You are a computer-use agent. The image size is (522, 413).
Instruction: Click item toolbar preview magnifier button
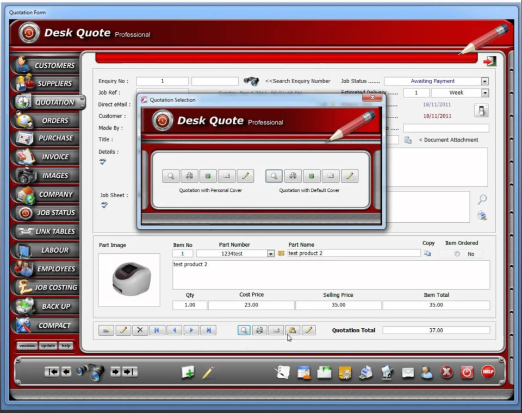click(x=244, y=330)
